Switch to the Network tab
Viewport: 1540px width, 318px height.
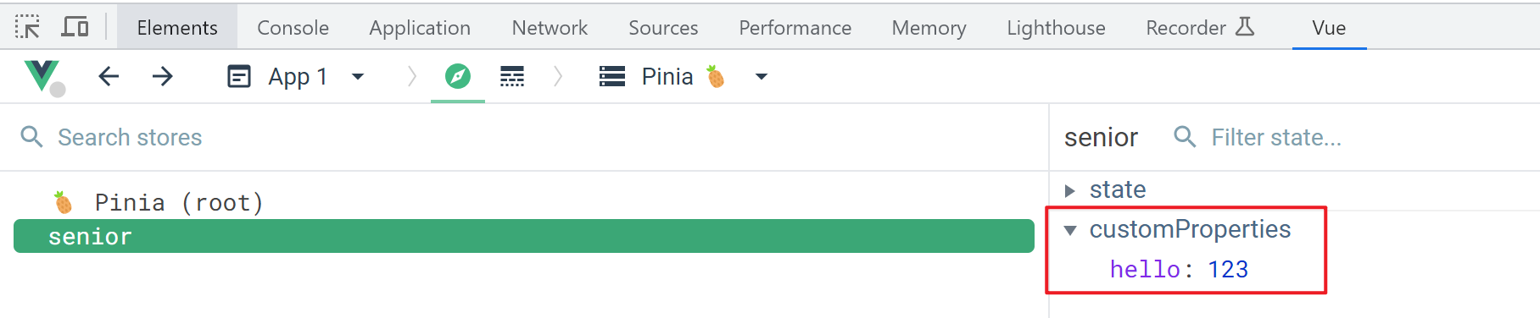click(x=550, y=28)
